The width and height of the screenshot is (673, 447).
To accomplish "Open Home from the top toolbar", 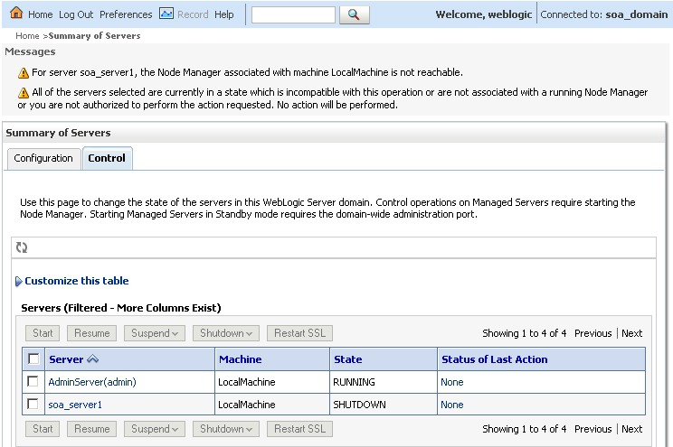I will 41,14.
